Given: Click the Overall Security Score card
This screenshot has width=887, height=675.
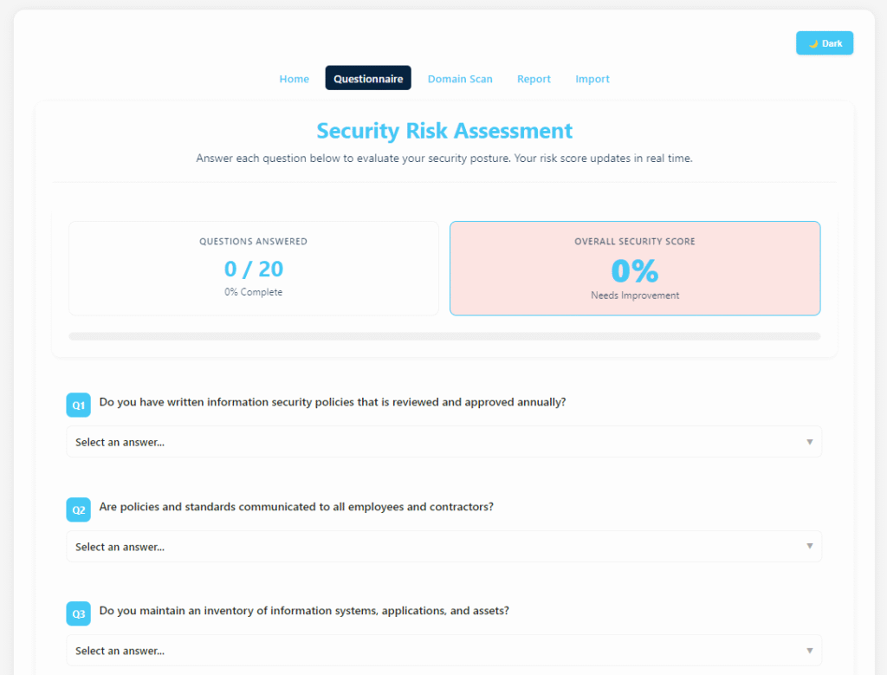Looking at the screenshot, I should (x=635, y=268).
